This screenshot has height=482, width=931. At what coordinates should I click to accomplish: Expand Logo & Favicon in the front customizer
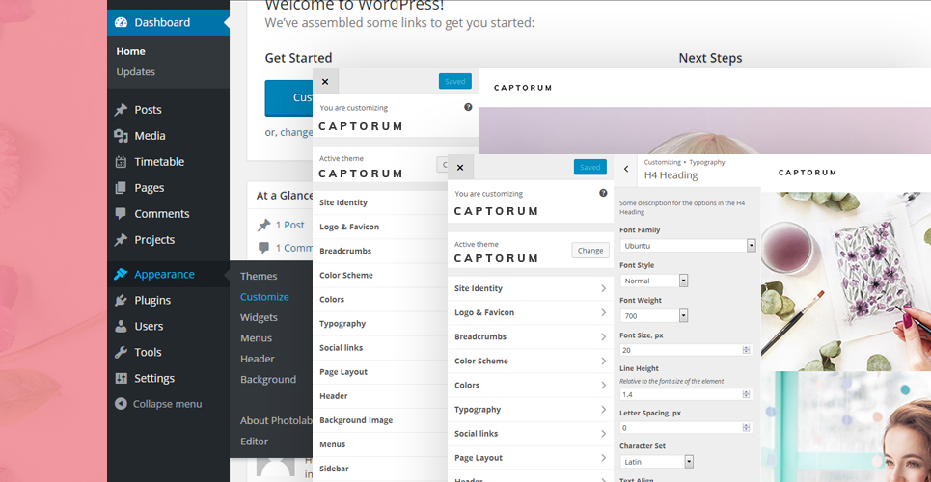pyautogui.click(x=531, y=313)
